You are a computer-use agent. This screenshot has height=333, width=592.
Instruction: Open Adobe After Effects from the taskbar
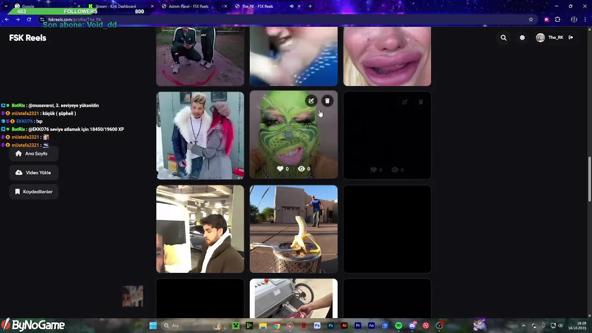[371, 326]
